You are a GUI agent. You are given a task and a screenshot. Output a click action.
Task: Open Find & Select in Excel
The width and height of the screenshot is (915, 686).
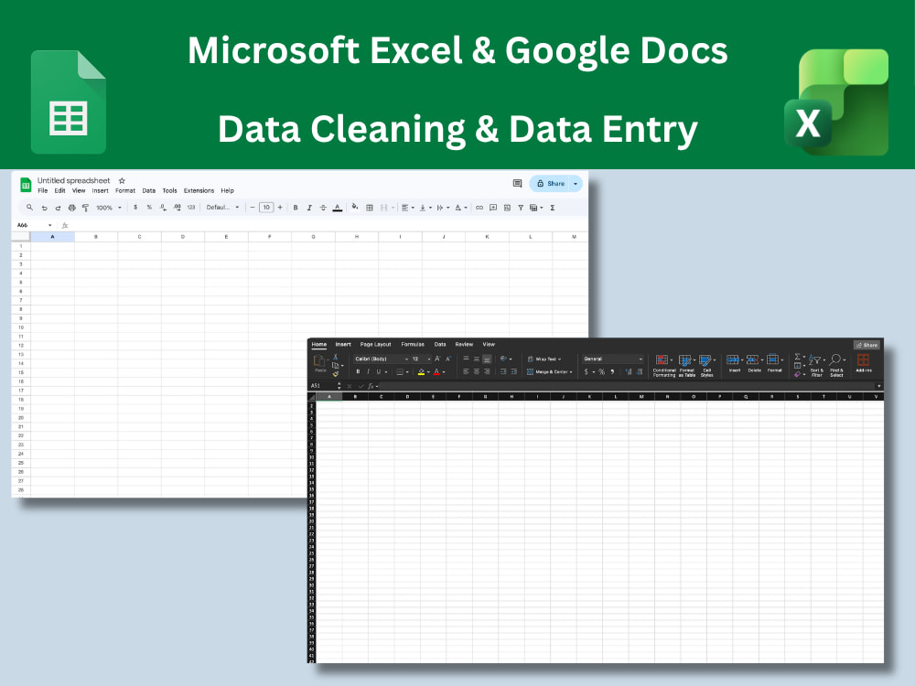tap(836, 367)
